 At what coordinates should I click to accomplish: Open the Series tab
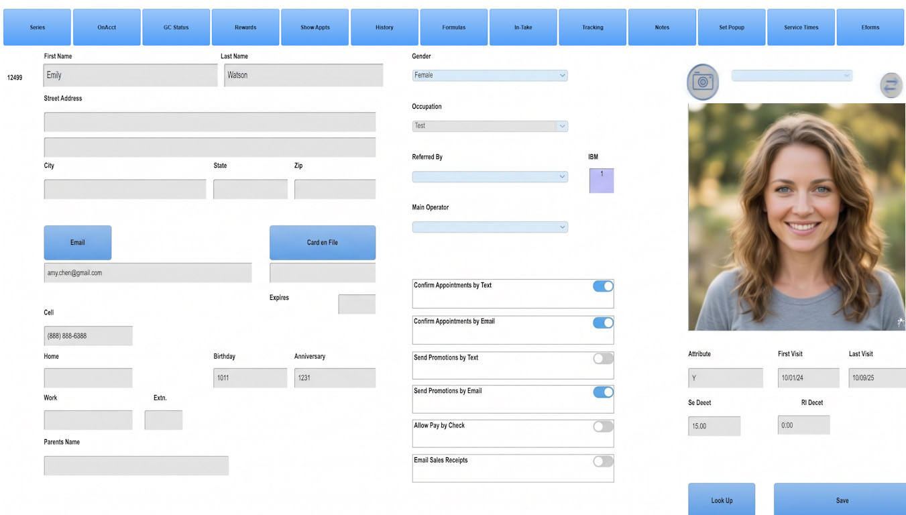[x=38, y=27]
